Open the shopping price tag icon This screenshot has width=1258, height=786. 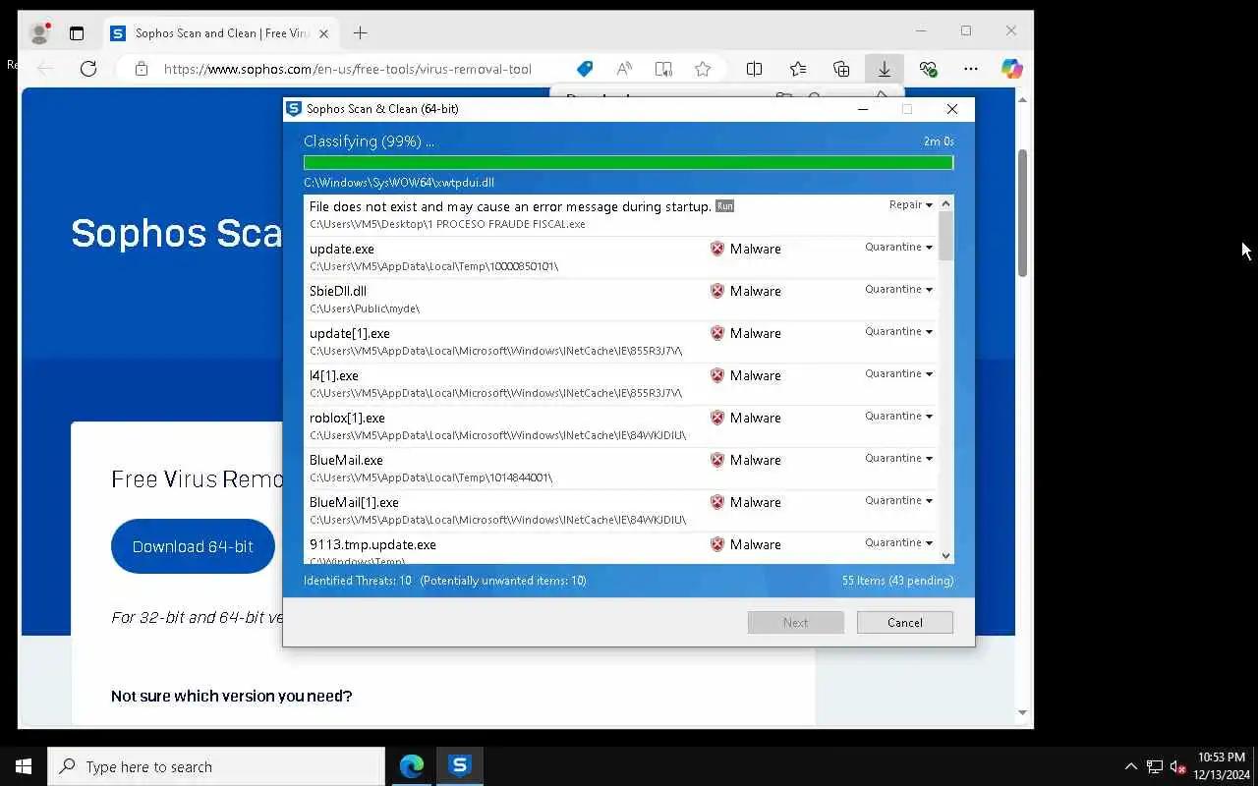(x=585, y=69)
